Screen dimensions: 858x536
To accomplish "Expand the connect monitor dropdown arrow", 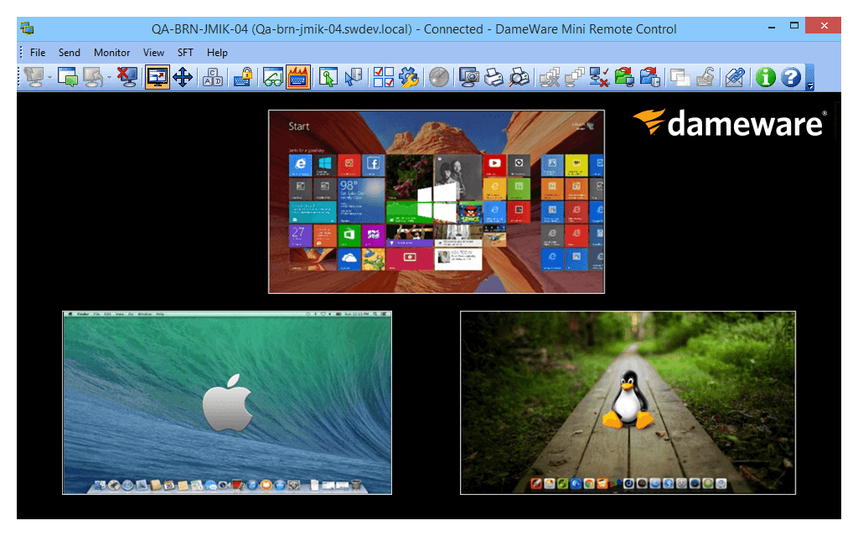I will (49, 78).
